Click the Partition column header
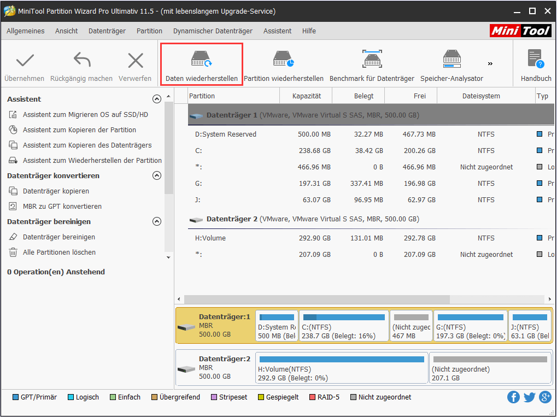The width and height of the screenshot is (557, 417). click(234, 96)
